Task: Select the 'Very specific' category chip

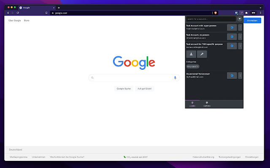Action: point(193,66)
